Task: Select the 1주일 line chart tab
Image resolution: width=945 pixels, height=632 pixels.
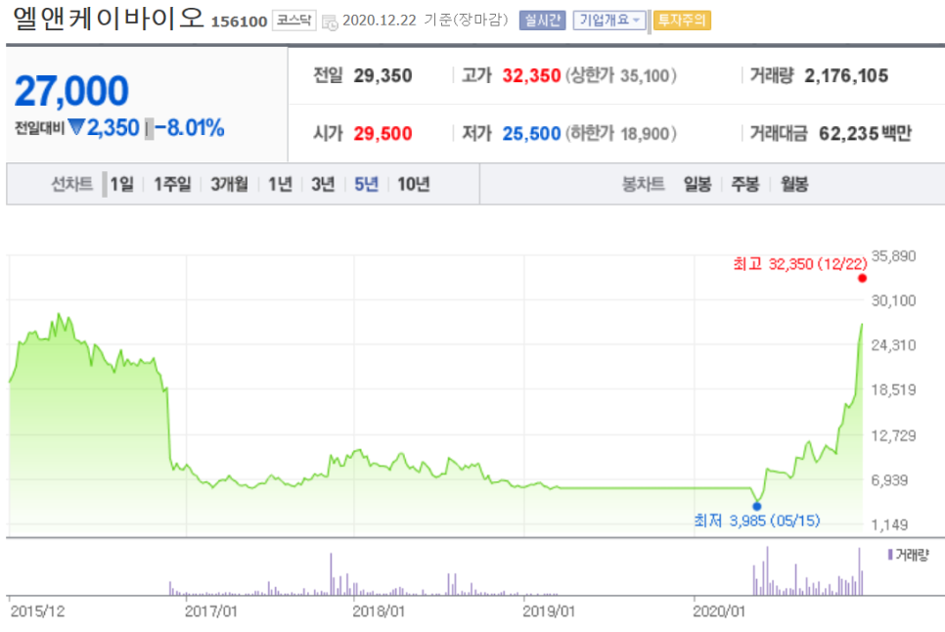Action: (172, 184)
